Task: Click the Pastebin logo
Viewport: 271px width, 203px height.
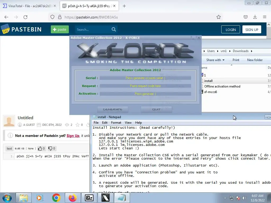Action: 21,29
